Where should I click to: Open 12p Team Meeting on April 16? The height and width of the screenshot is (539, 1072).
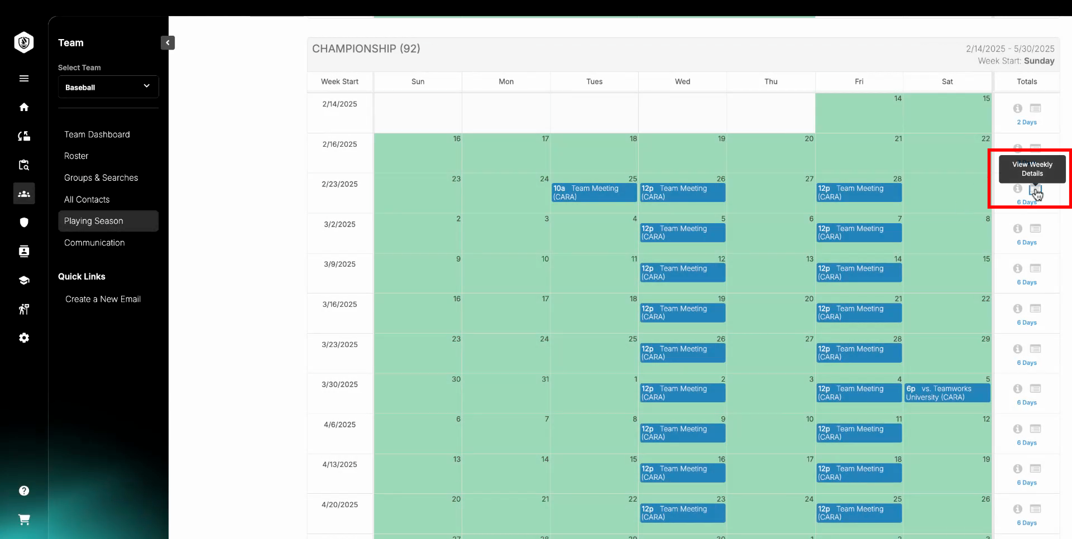pyautogui.click(x=682, y=473)
